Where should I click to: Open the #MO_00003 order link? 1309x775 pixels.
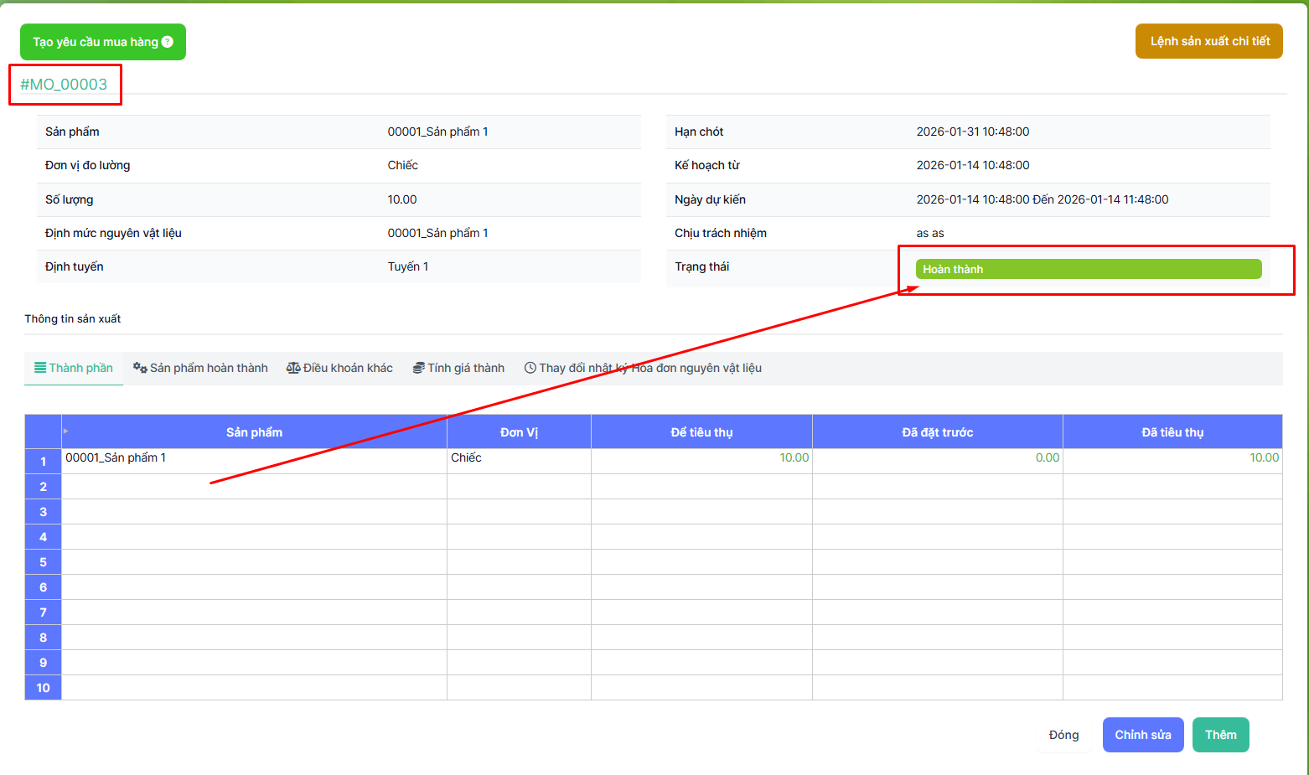pos(64,85)
